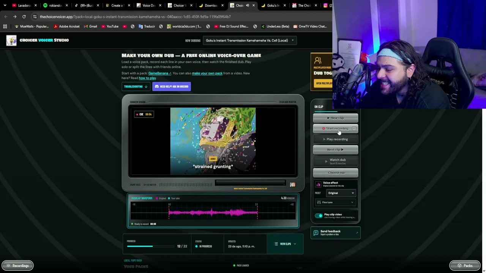
Task: Expand the Troubleshooting section
Action: (136, 86)
